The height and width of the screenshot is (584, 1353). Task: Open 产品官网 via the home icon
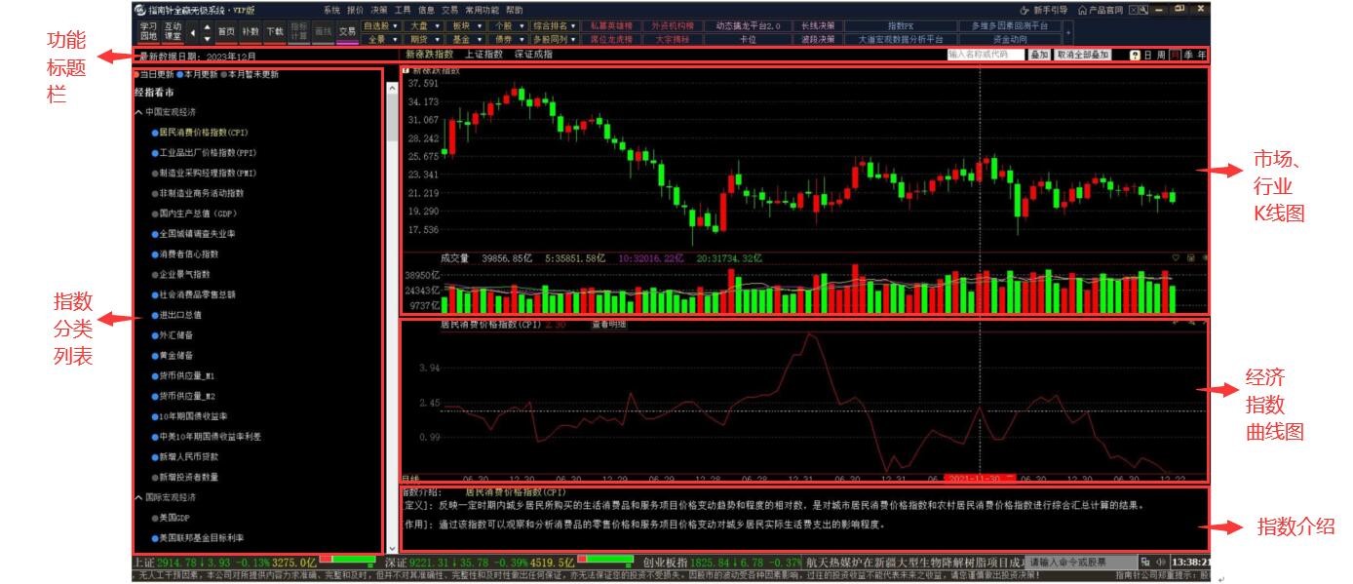(1082, 9)
